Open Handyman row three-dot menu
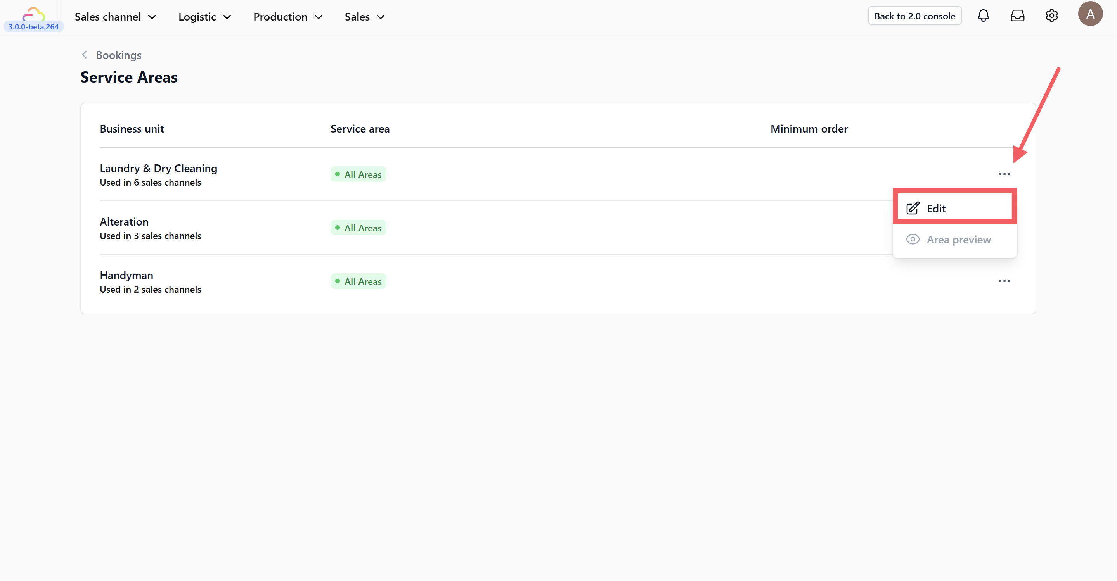This screenshot has width=1117, height=581. tap(1004, 281)
